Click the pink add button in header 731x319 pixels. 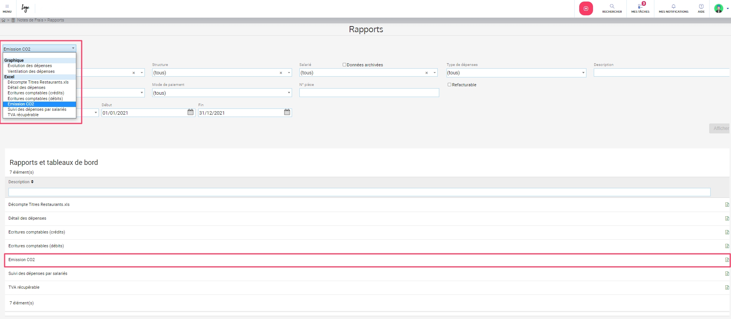coord(586,8)
